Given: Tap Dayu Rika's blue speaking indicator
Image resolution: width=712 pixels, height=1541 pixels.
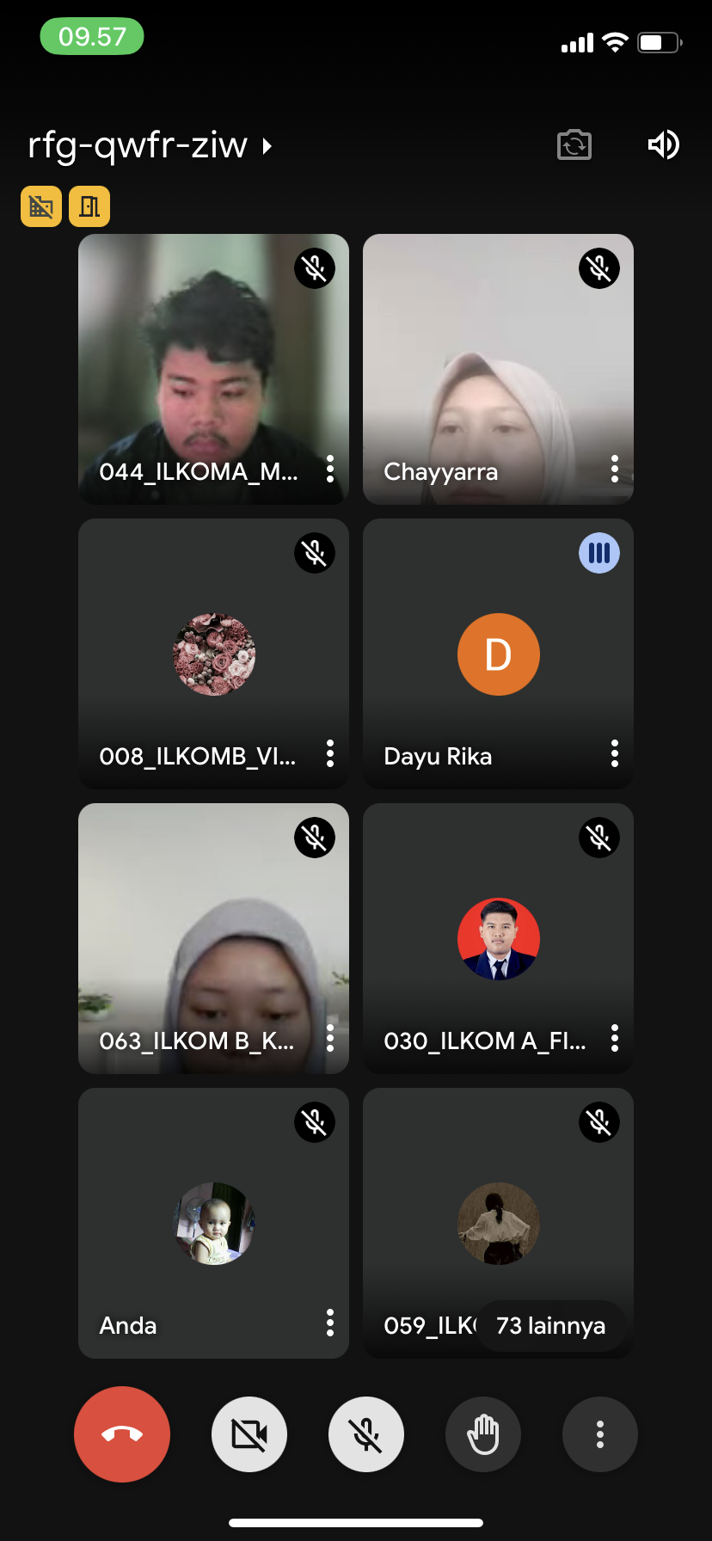Looking at the screenshot, I should [599, 553].
